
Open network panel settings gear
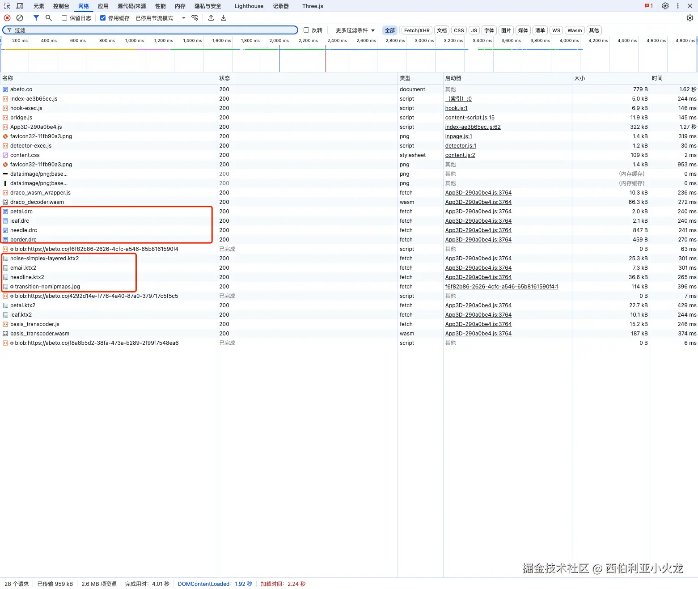pyautogui.click(x=690, y=18)
